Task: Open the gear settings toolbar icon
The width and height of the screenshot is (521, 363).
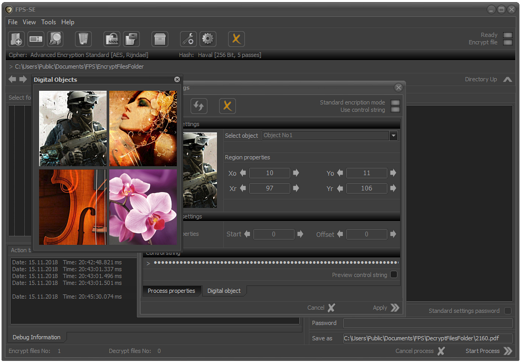Action: tap(207, 39)
